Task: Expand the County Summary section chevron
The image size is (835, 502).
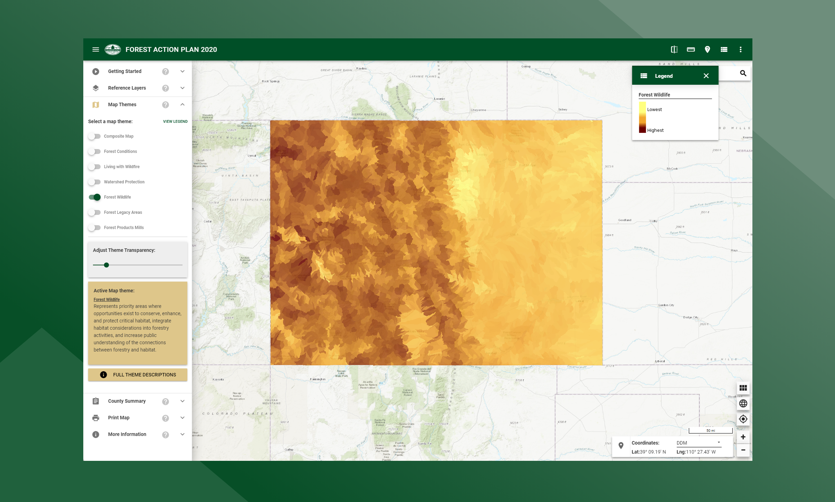Action: [182, 401]
